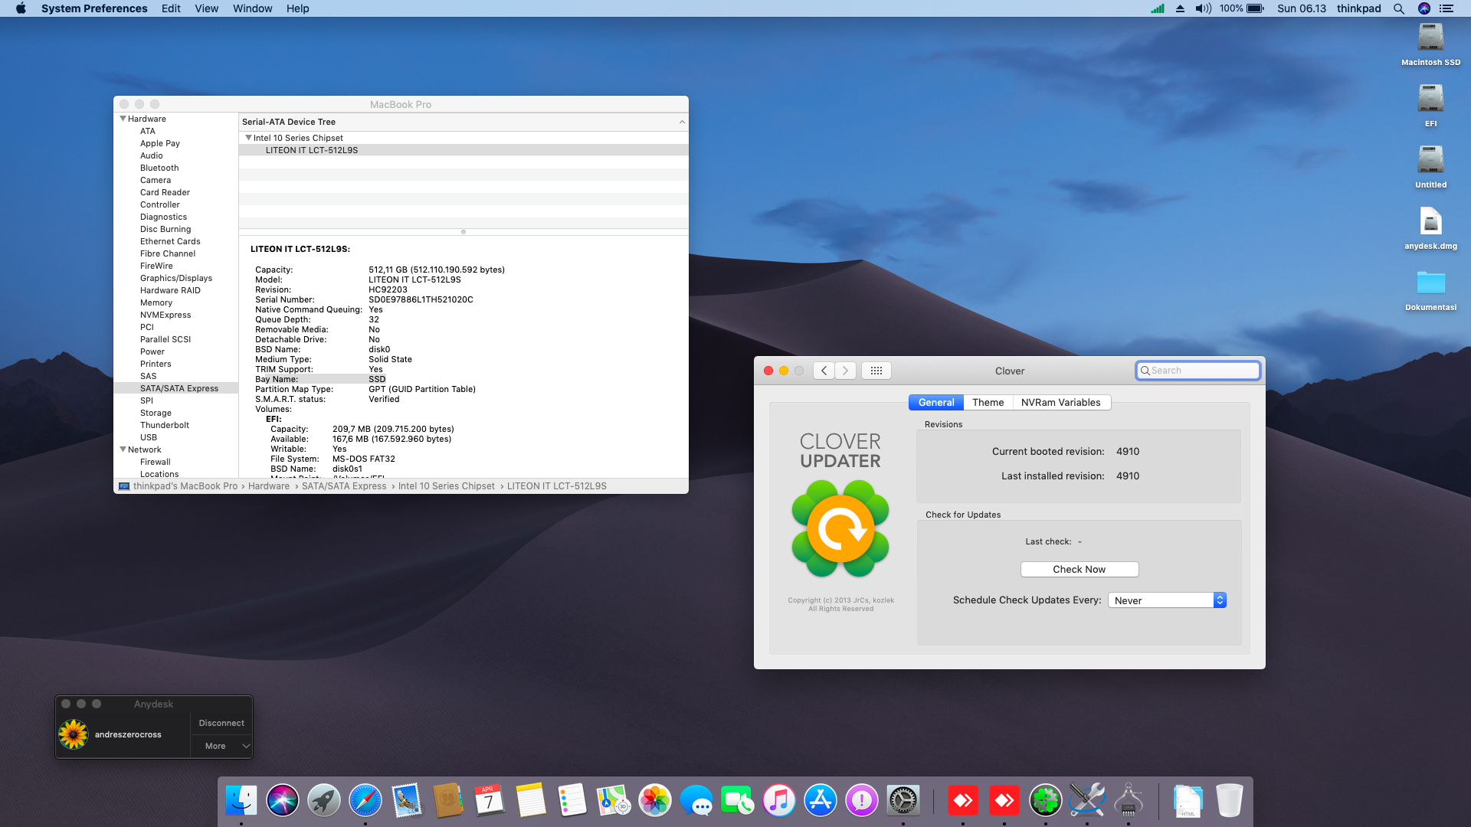
Task: Switch to the NVRam Variables tab
Action: [1060, 402]
